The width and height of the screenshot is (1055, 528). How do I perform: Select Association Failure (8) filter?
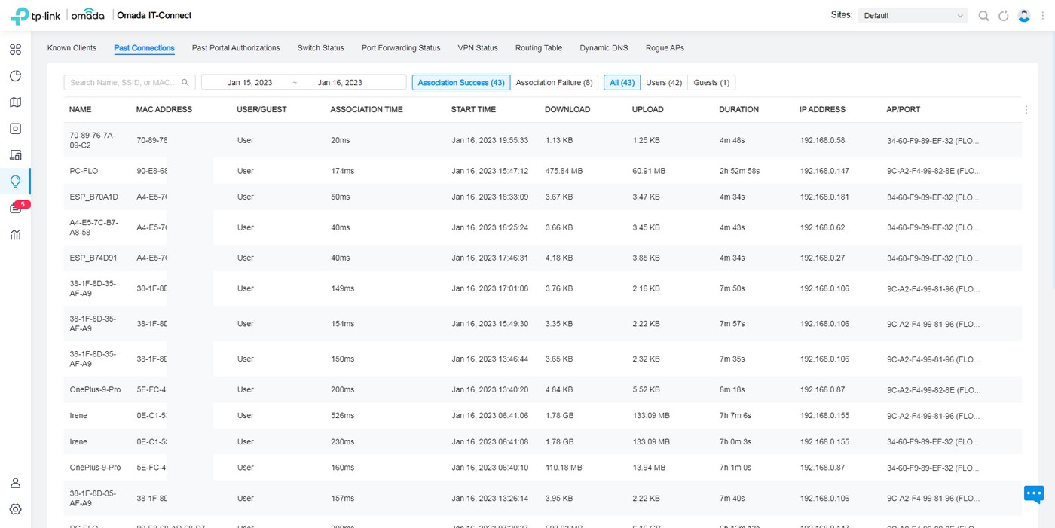(x=554, y=83)
